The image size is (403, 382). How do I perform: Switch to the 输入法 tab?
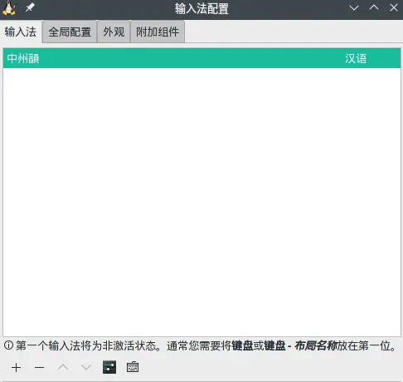[21, 32]
